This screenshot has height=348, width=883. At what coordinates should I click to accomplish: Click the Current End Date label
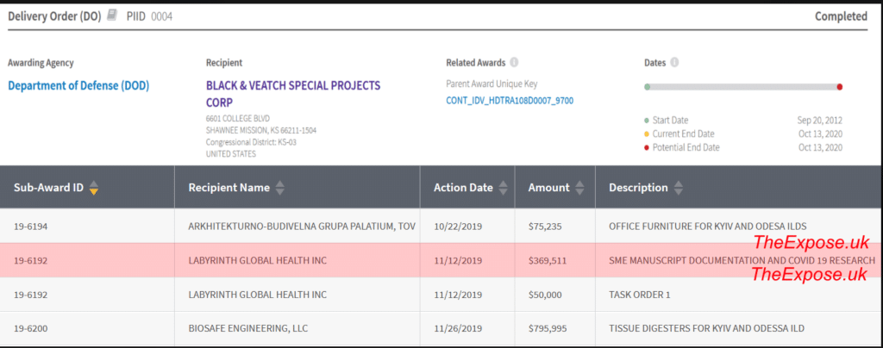pos(683,134)
